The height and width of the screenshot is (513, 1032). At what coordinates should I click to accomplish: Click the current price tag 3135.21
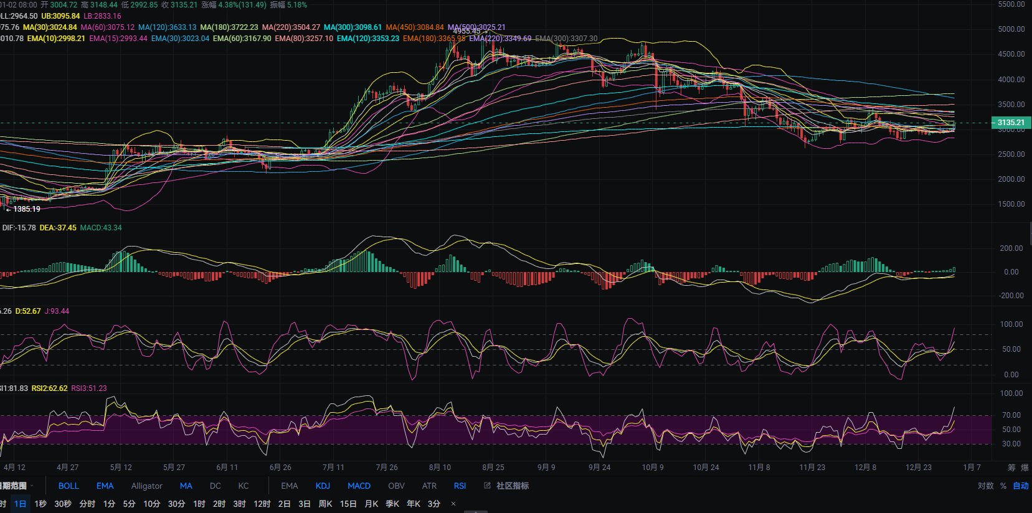[1011, 123]
